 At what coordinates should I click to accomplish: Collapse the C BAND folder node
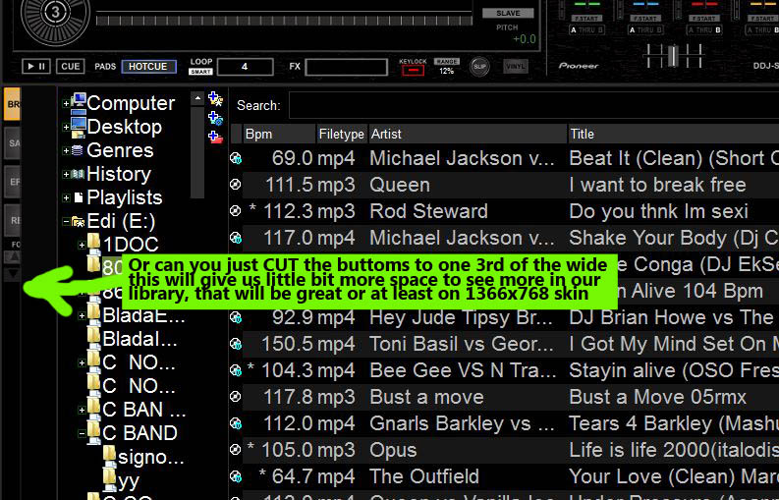click(82, 434)
